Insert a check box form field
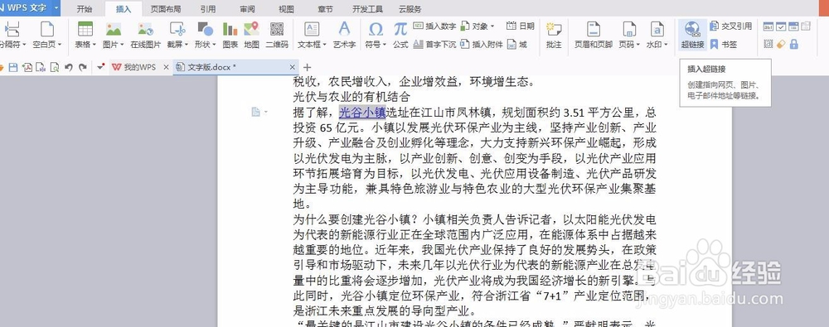829x327 pixels. 781,26
